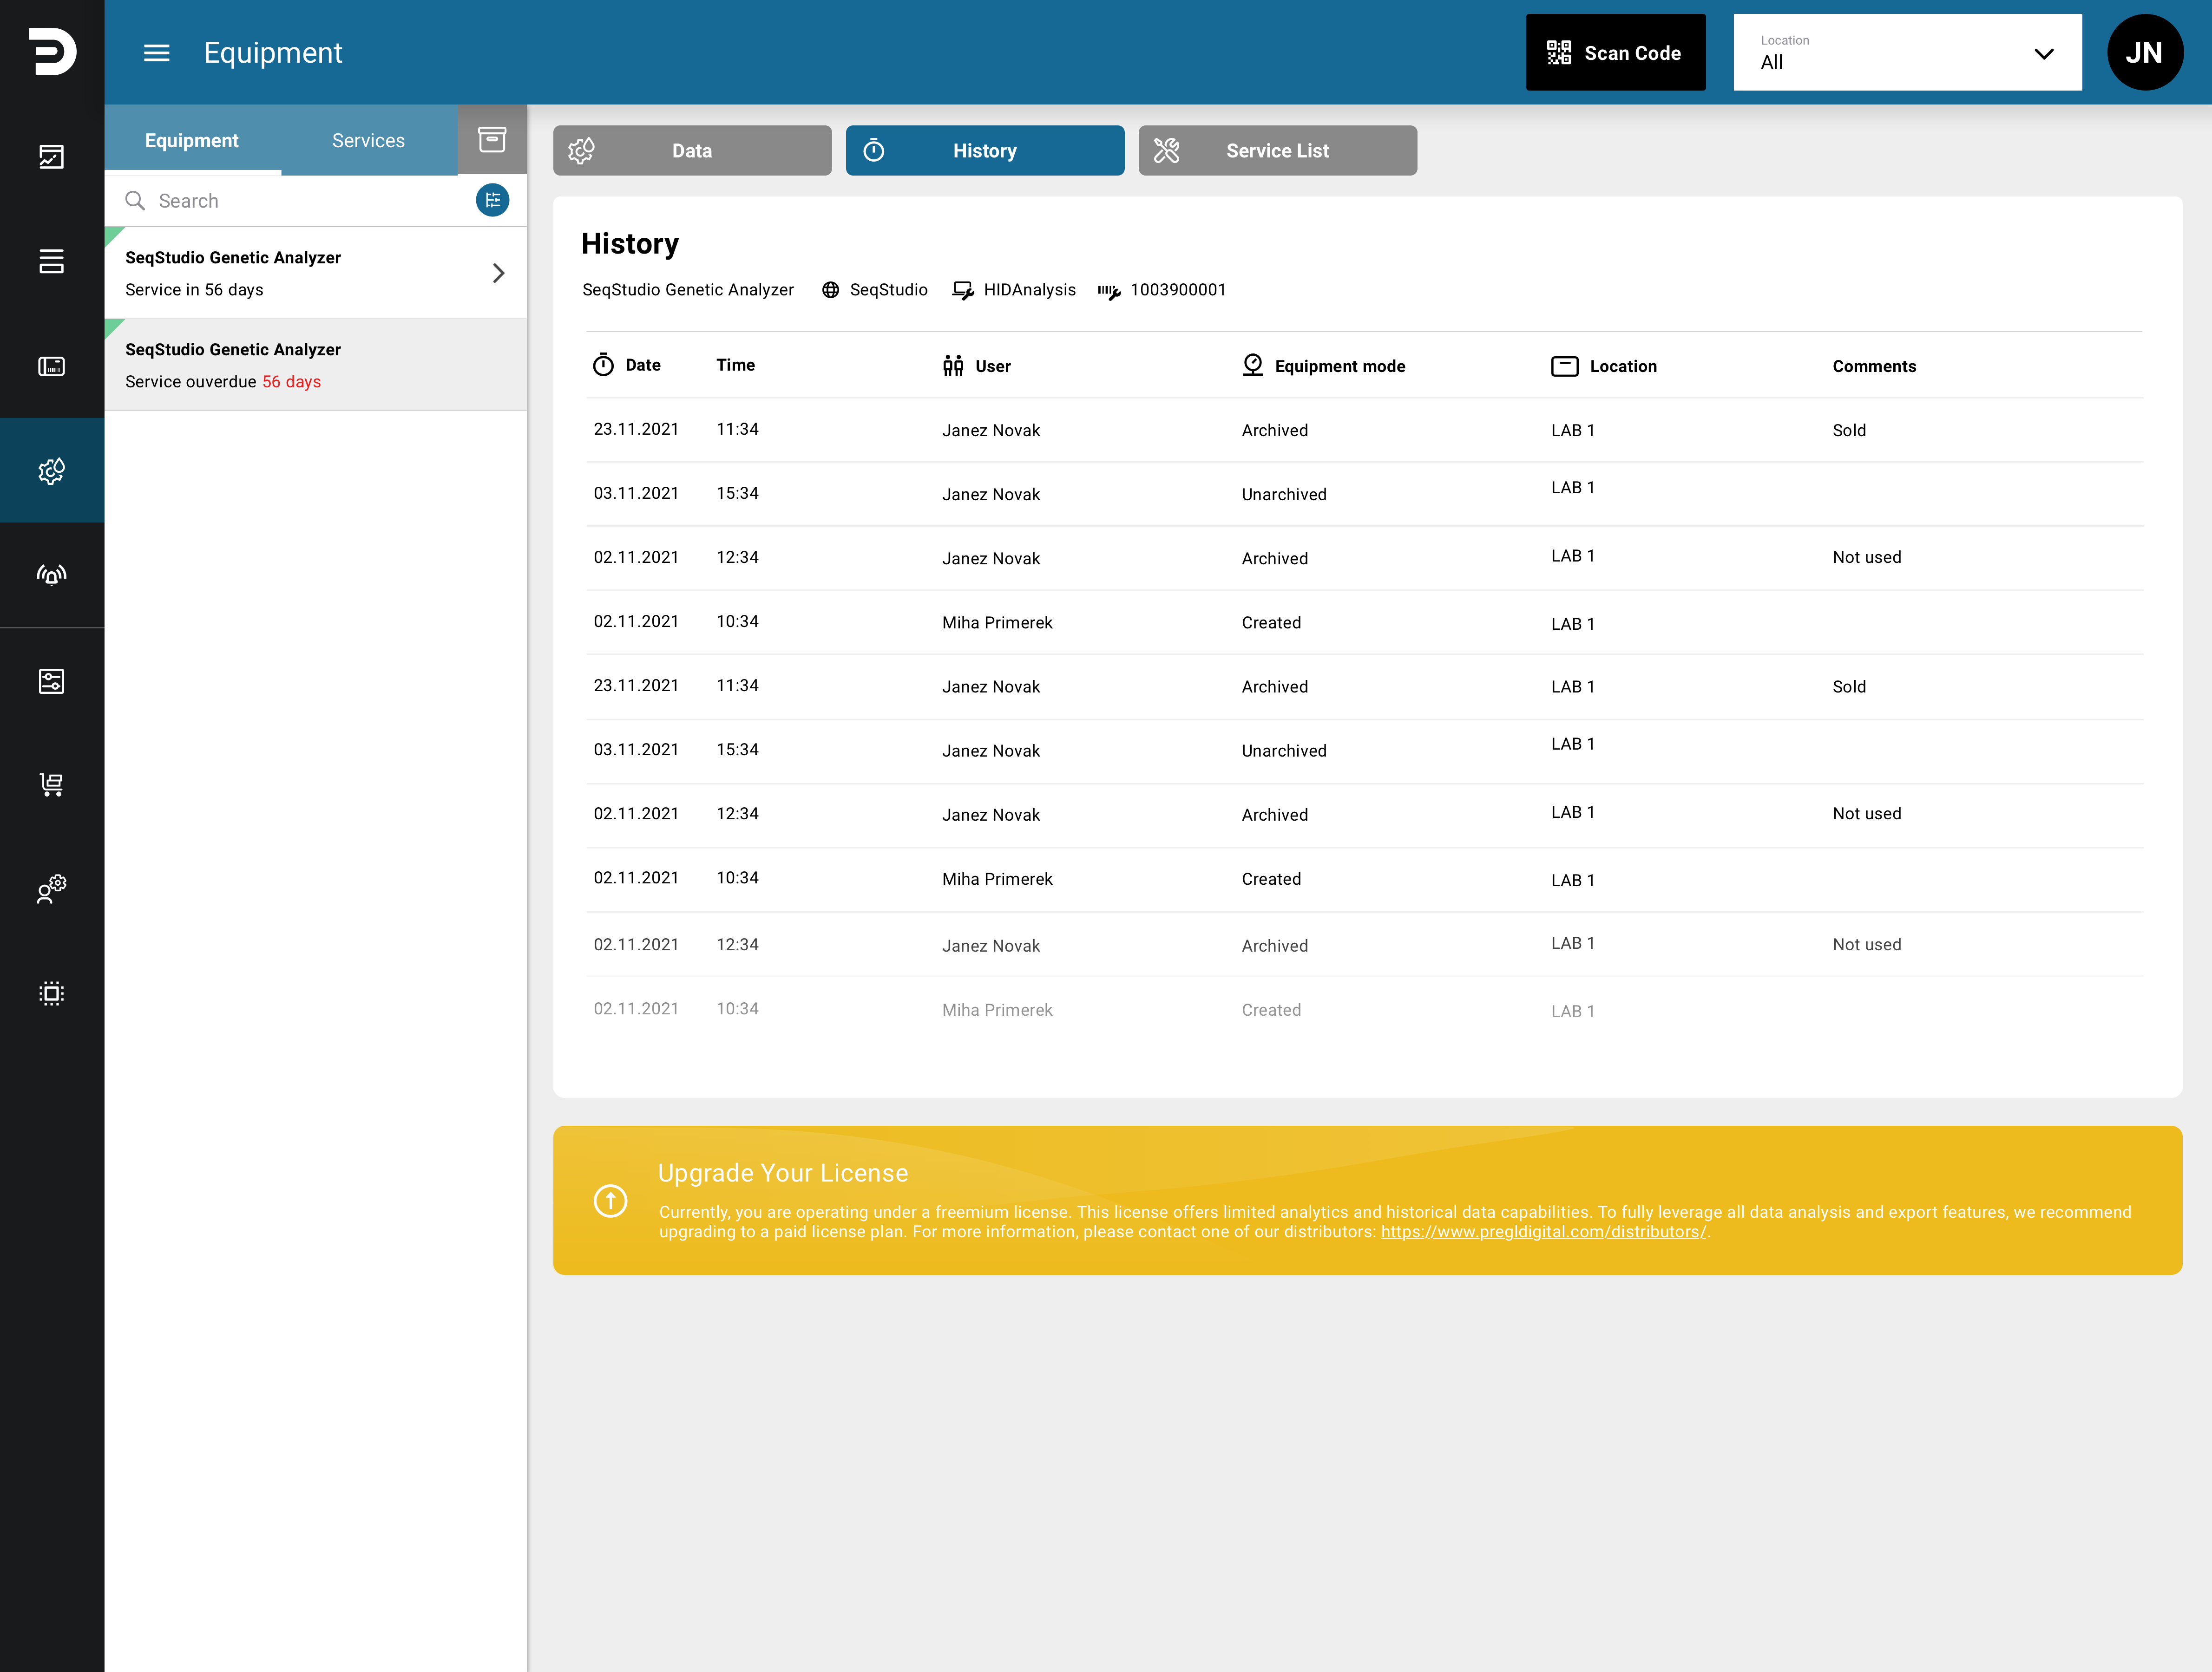Open the filter options icon in search

point(492,200)
